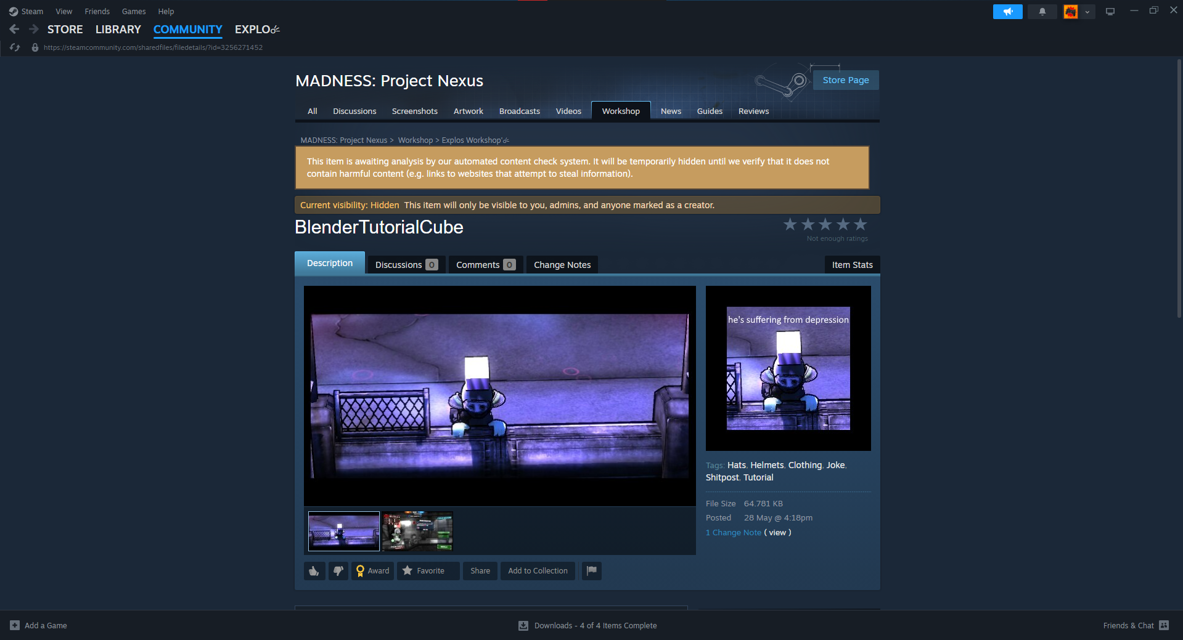Screen dimensions: 1183x640
Task: Click the Helmets tag
Action: (767, 465)
